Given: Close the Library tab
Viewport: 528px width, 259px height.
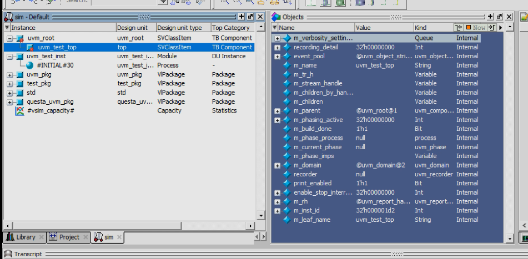Looking at the screenshot, I should 41,237.
